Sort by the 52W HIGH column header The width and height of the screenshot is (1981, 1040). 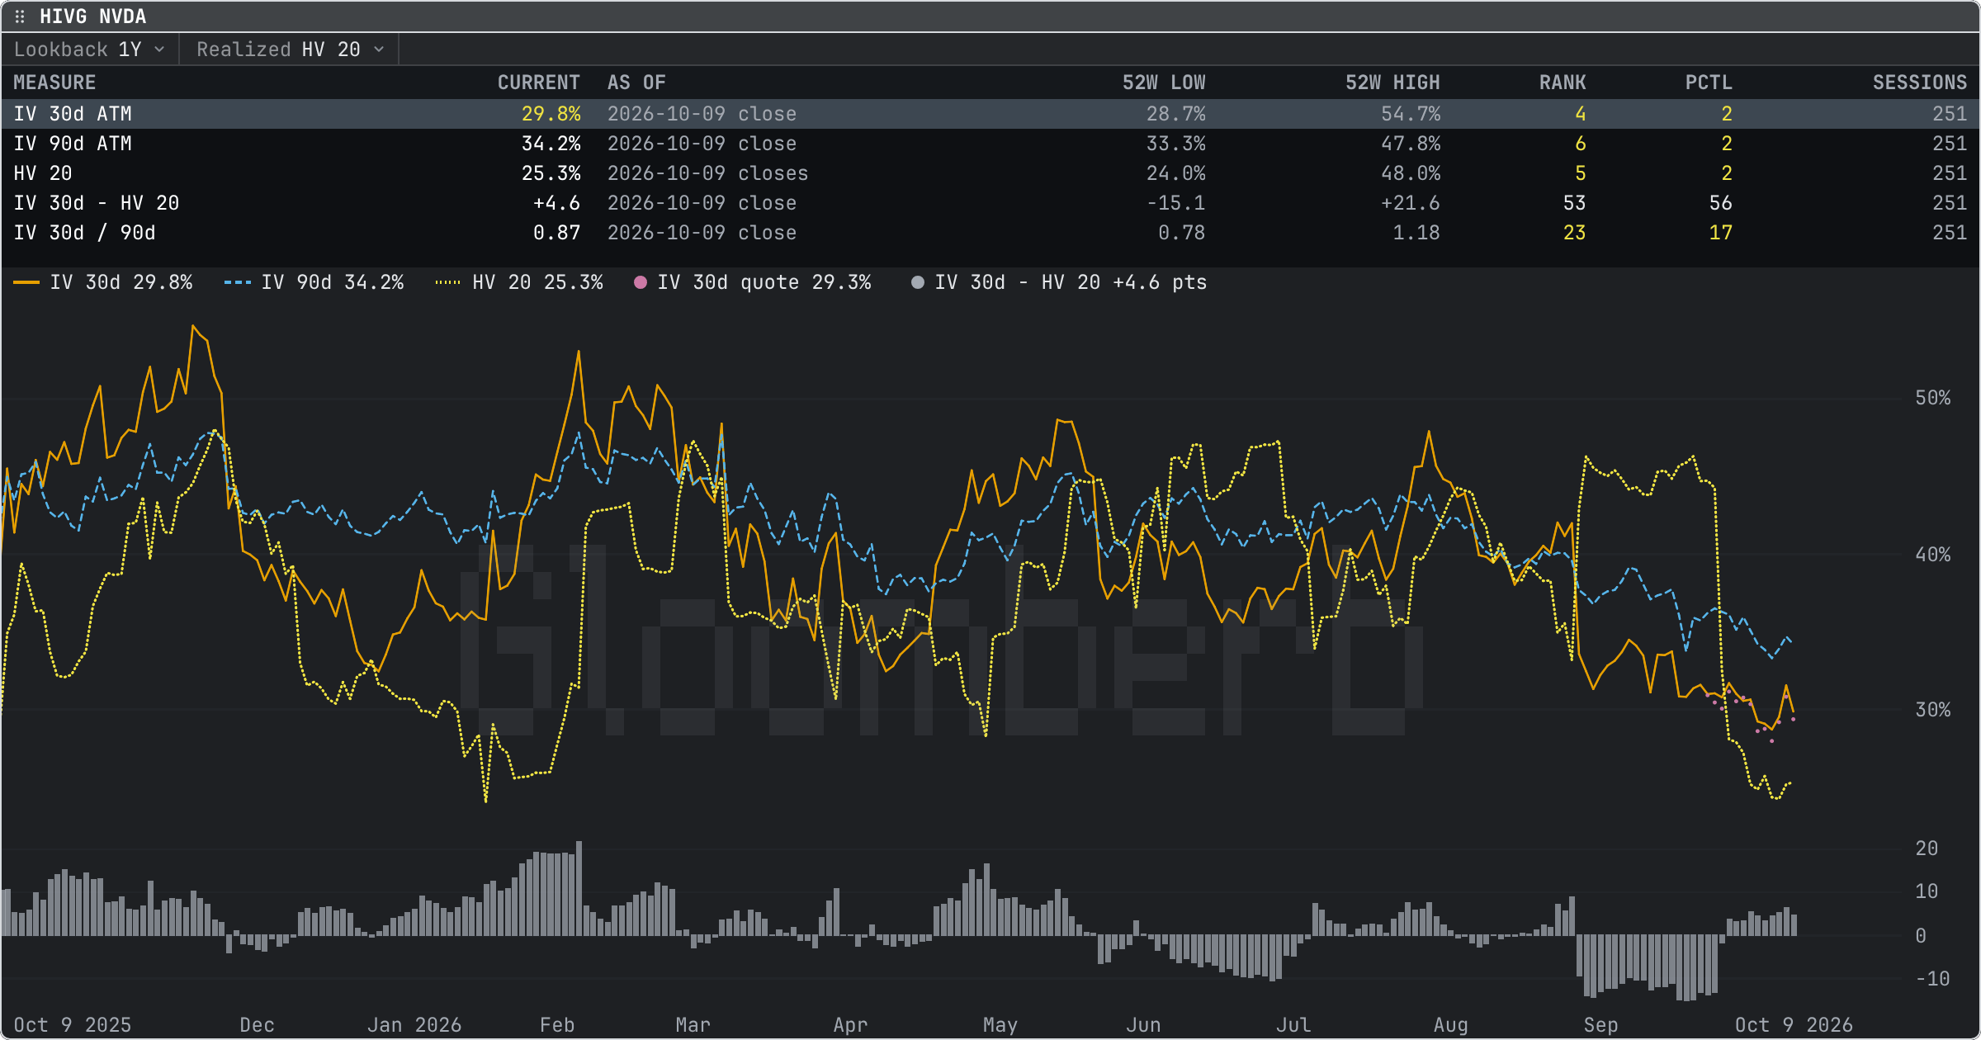[x=1392, y=83]
